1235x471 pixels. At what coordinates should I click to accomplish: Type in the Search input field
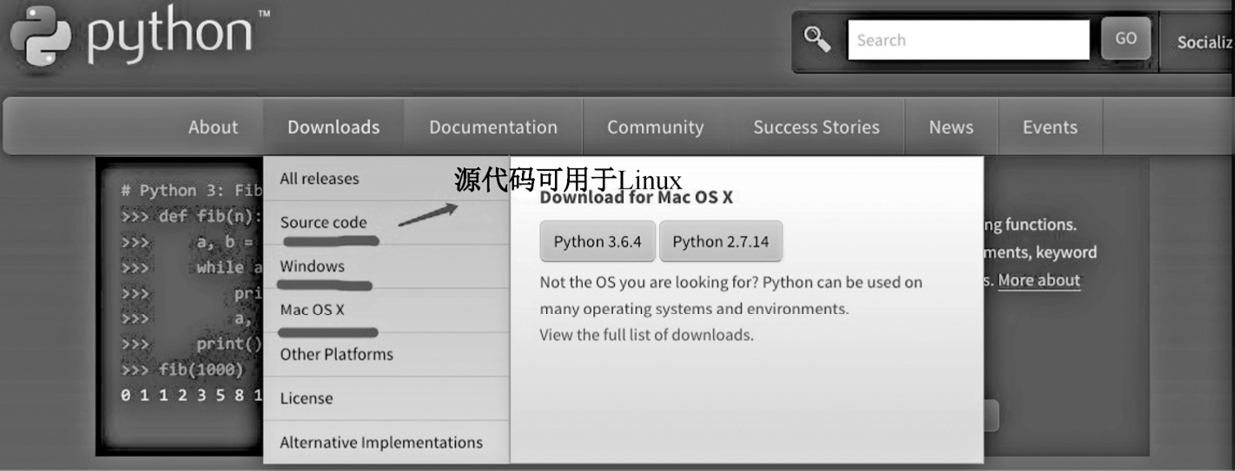(968, 40)
